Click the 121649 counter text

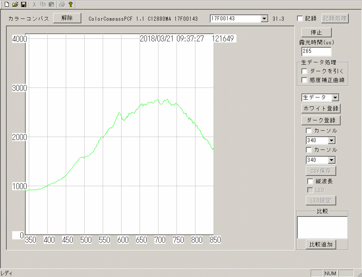[223, 38]
